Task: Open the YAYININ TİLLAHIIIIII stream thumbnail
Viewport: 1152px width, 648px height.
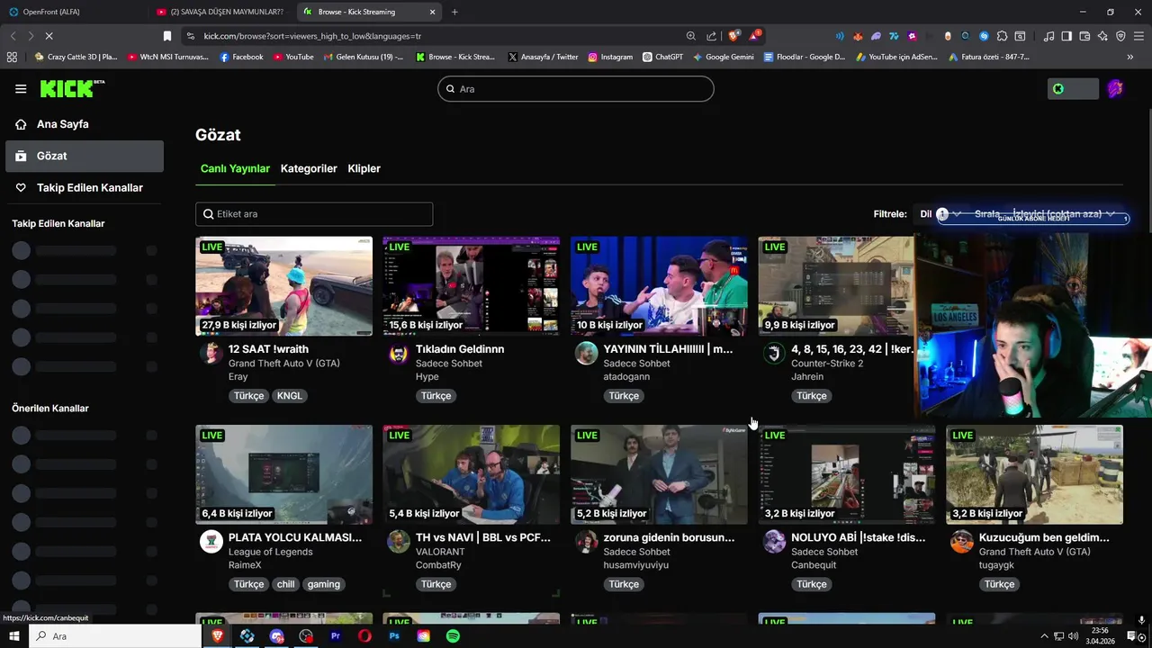Action: 659,286
